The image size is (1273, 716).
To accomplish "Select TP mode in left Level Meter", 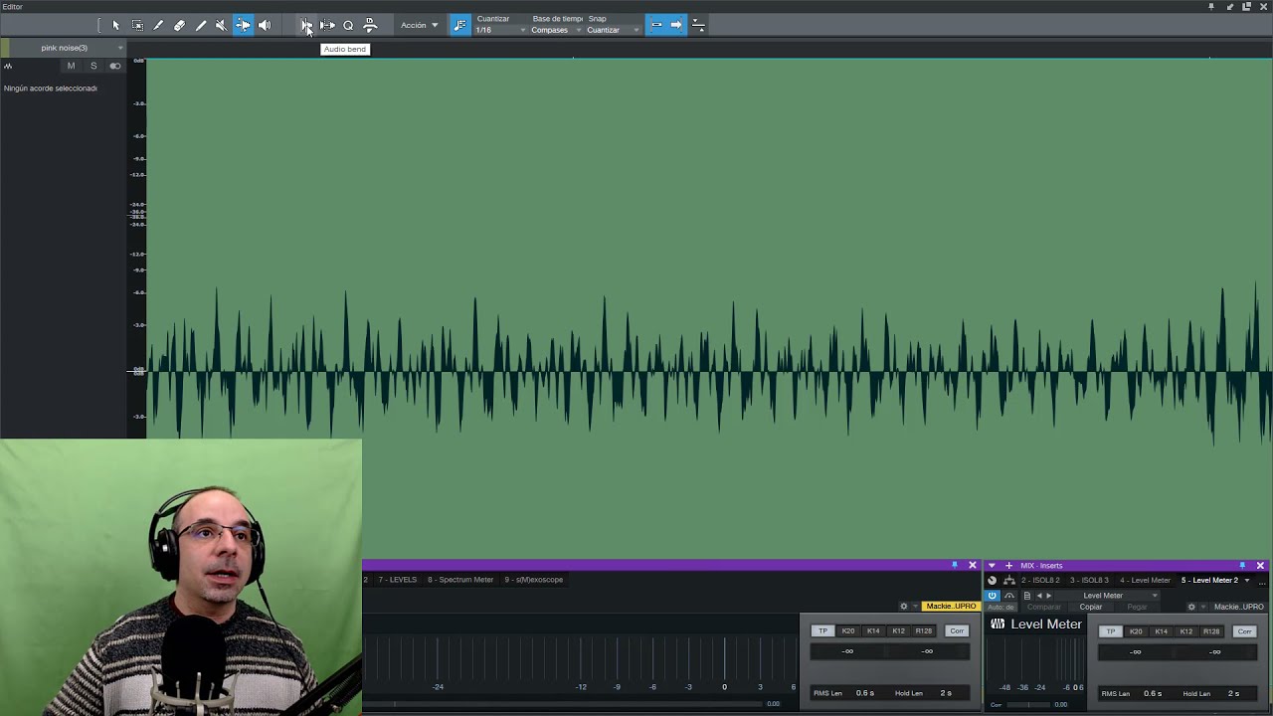I will click(x=822, y=631).
